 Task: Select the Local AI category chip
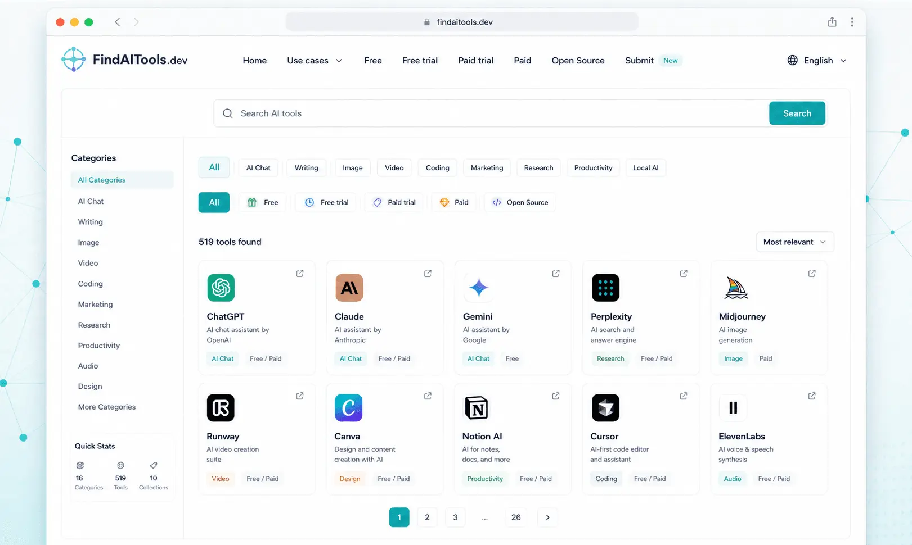coord(645,167)
